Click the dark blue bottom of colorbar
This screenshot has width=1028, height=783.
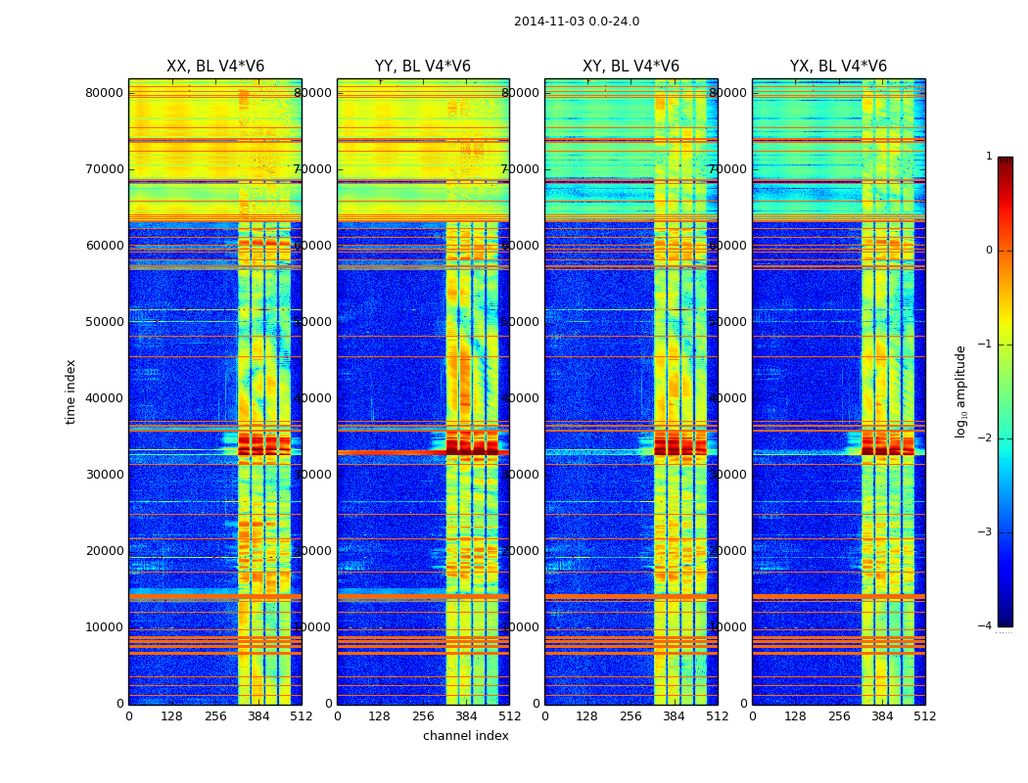pyautogui.click(x=1005, y=622)
